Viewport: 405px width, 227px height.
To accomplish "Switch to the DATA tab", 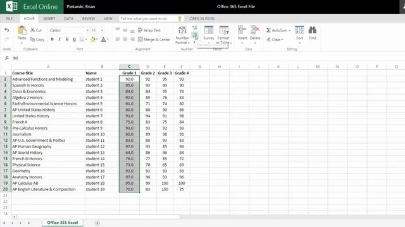I will pyautogui.click(x=68, y=18).
